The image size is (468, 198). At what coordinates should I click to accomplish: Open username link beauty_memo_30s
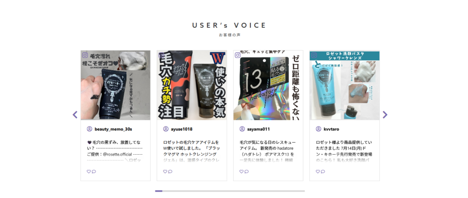[x=113, y=129]
